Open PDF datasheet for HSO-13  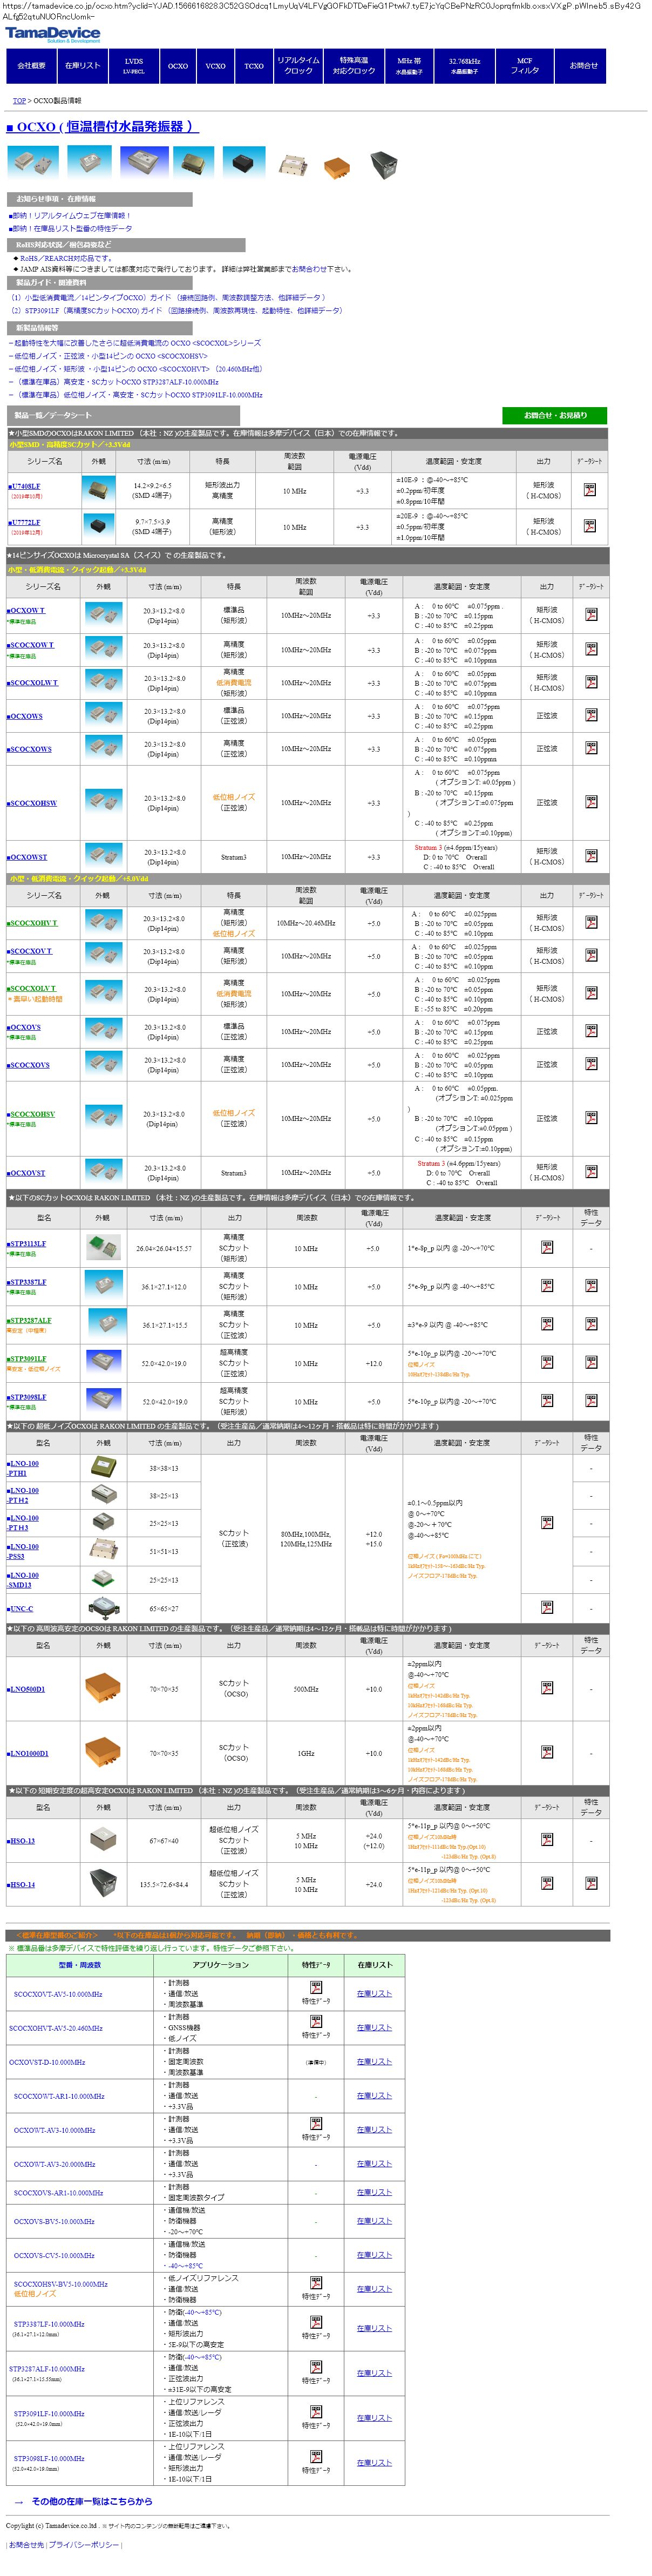tap(547, 1840)
